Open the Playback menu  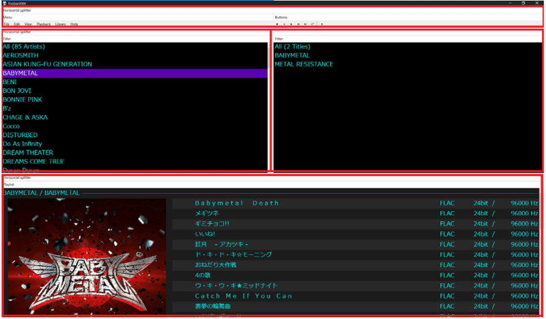[x=44, y=24]
